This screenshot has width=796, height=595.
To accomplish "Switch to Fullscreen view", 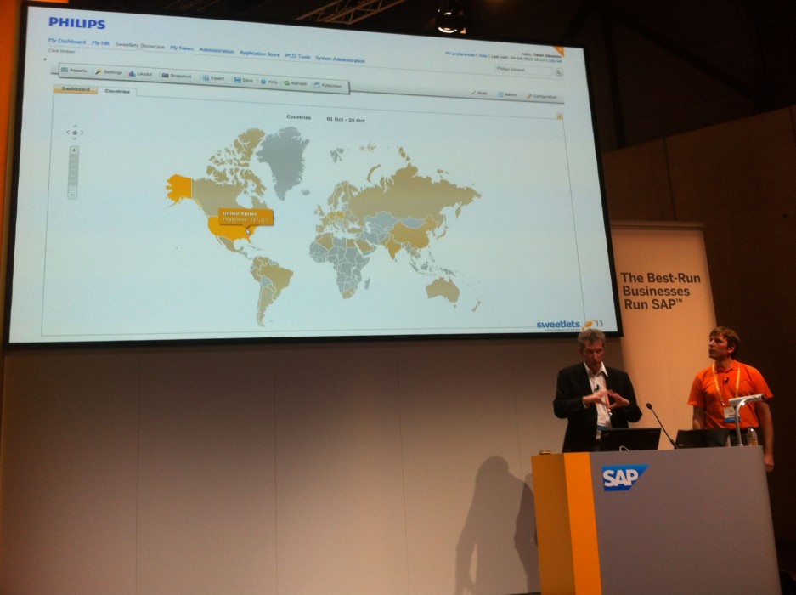I will coord(328,85).
